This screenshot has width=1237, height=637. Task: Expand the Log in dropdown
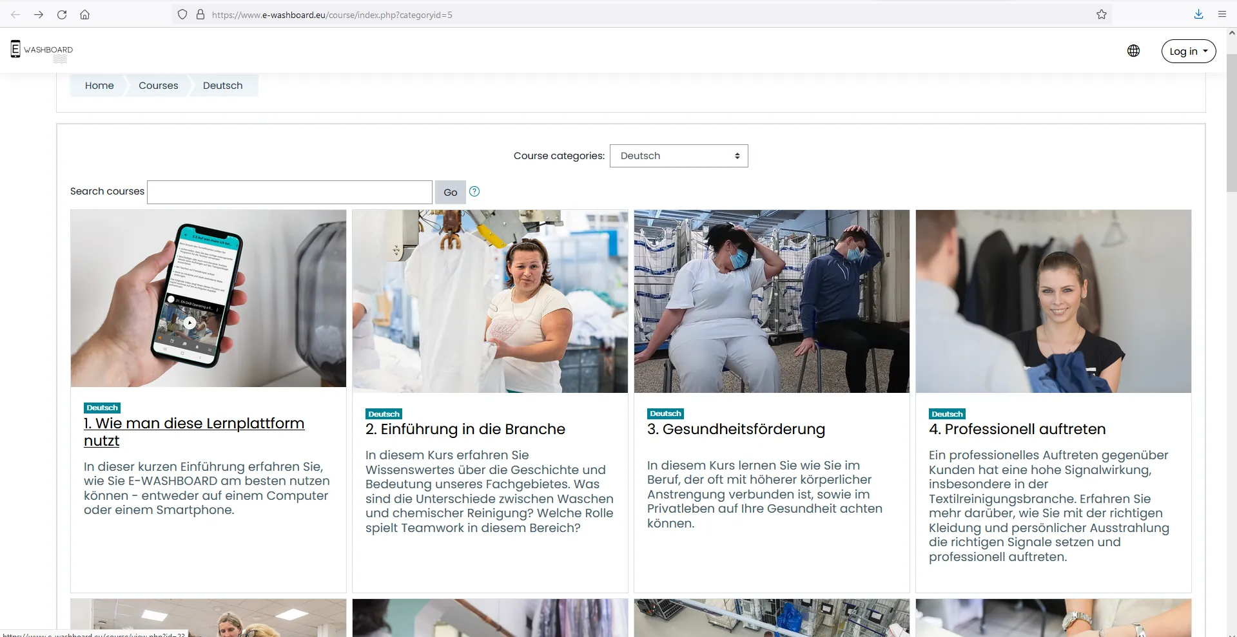[1188, 52]
